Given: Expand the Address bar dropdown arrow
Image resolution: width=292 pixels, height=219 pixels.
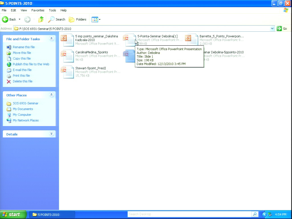Looking at the screenshot, I should point(272,29).
